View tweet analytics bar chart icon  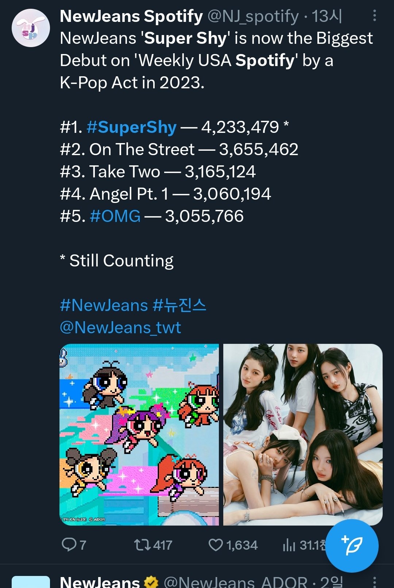click(x=289, y=545)
